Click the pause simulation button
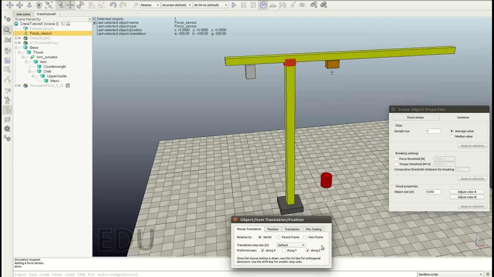 [244, 5]
